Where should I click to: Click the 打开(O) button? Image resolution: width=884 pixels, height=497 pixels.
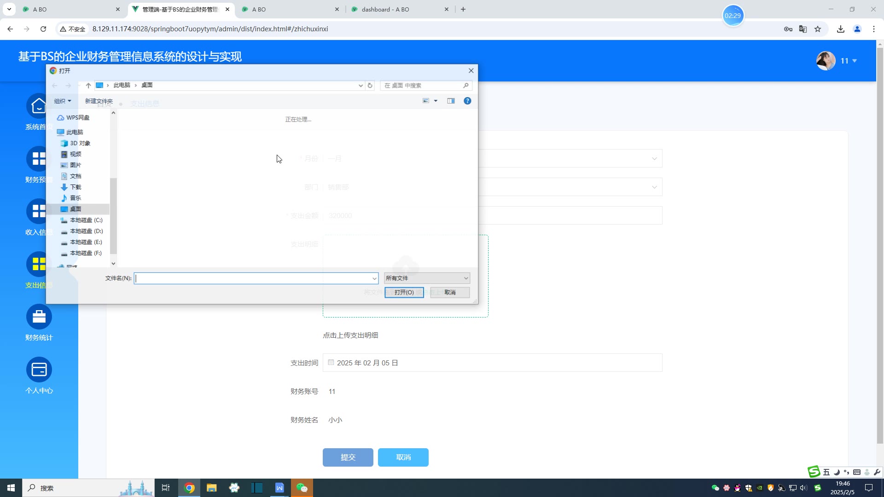tap(404, 293)
